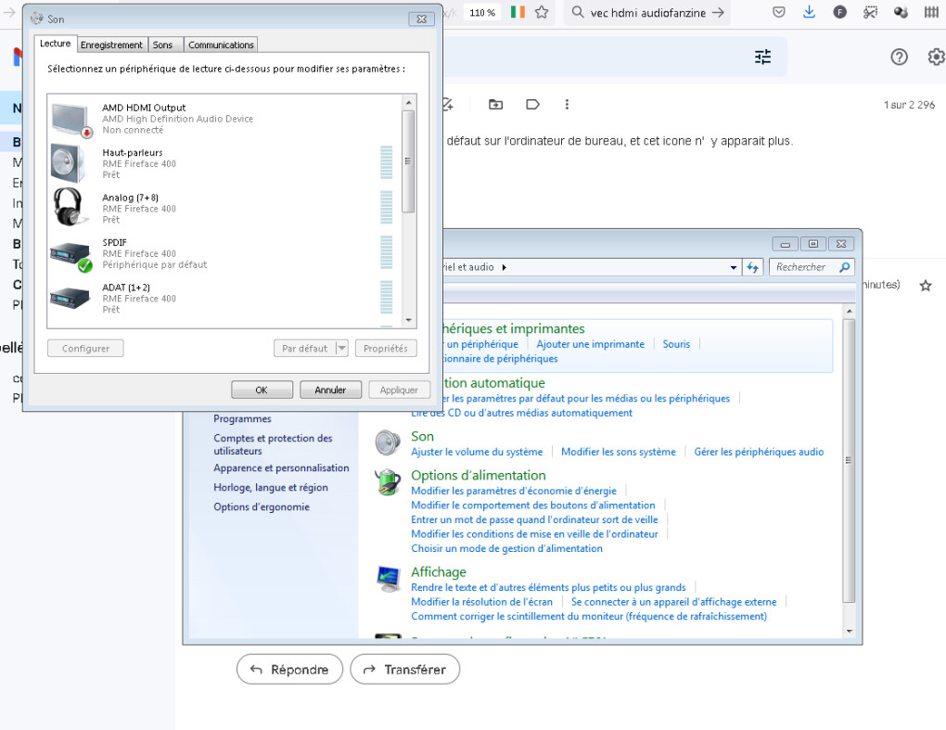Viewport: 946px width, 730px height.
Task: Open Apparence et personnalisation category
Action: (x=281, y=467)
